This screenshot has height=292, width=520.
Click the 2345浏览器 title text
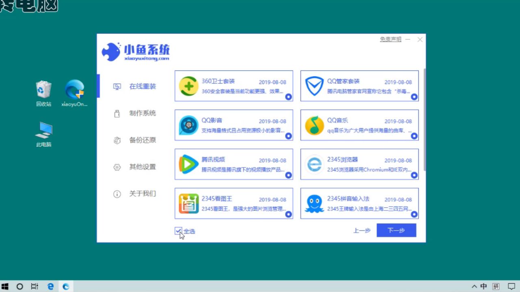342,159
